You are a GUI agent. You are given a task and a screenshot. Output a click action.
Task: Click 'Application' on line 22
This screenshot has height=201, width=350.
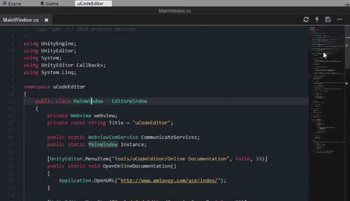pyautogui.click(x=75, y=180)
